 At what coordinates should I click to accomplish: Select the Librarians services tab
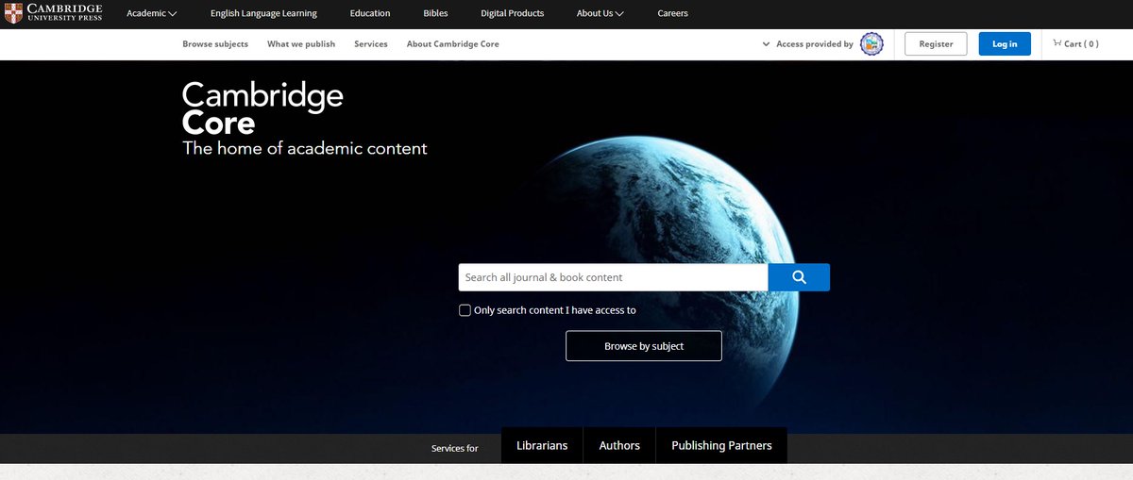point(542,445)
